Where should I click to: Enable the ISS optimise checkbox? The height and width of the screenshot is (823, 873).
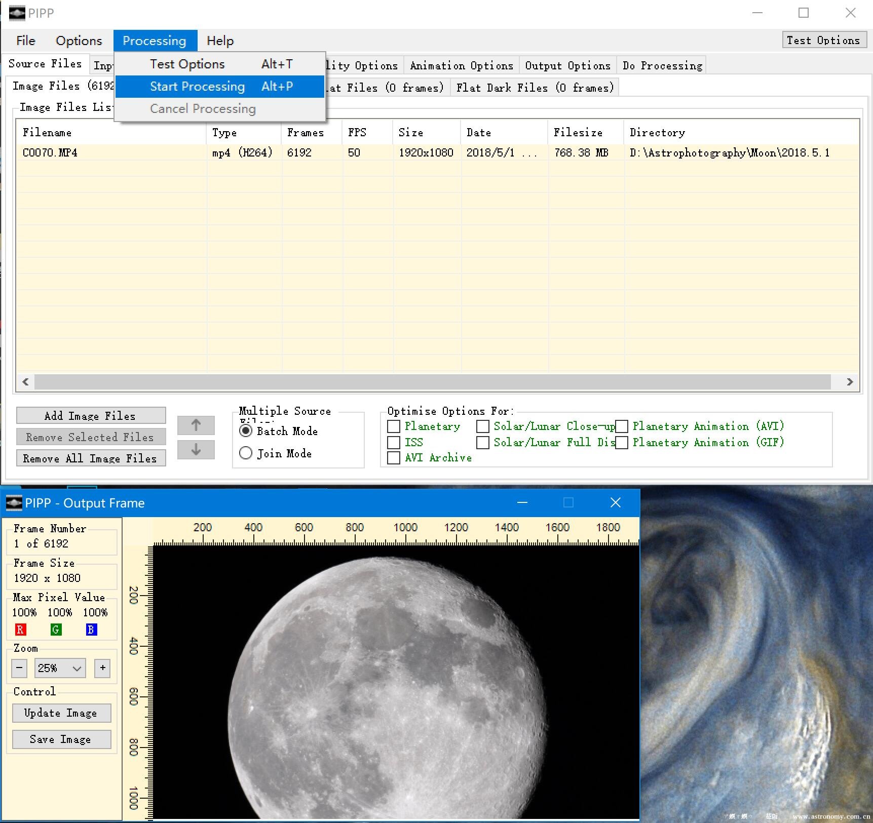[x=394, y=443]
